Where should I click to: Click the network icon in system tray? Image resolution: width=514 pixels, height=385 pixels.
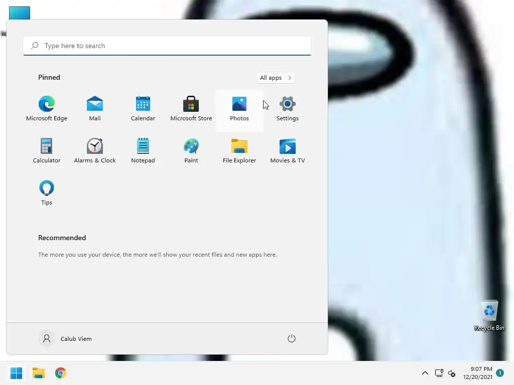pyautogui.click(x=439, y=373)
